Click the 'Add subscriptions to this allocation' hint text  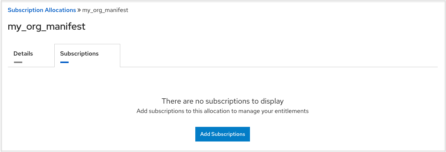pos(222,111)
